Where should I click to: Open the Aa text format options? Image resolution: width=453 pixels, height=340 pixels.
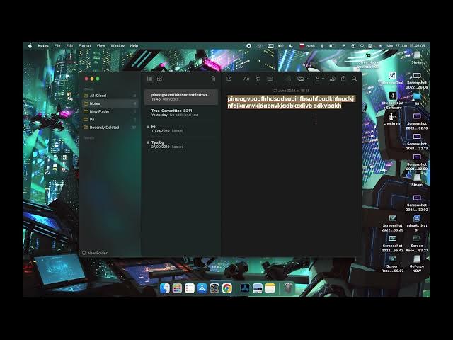tap(246, 79)
